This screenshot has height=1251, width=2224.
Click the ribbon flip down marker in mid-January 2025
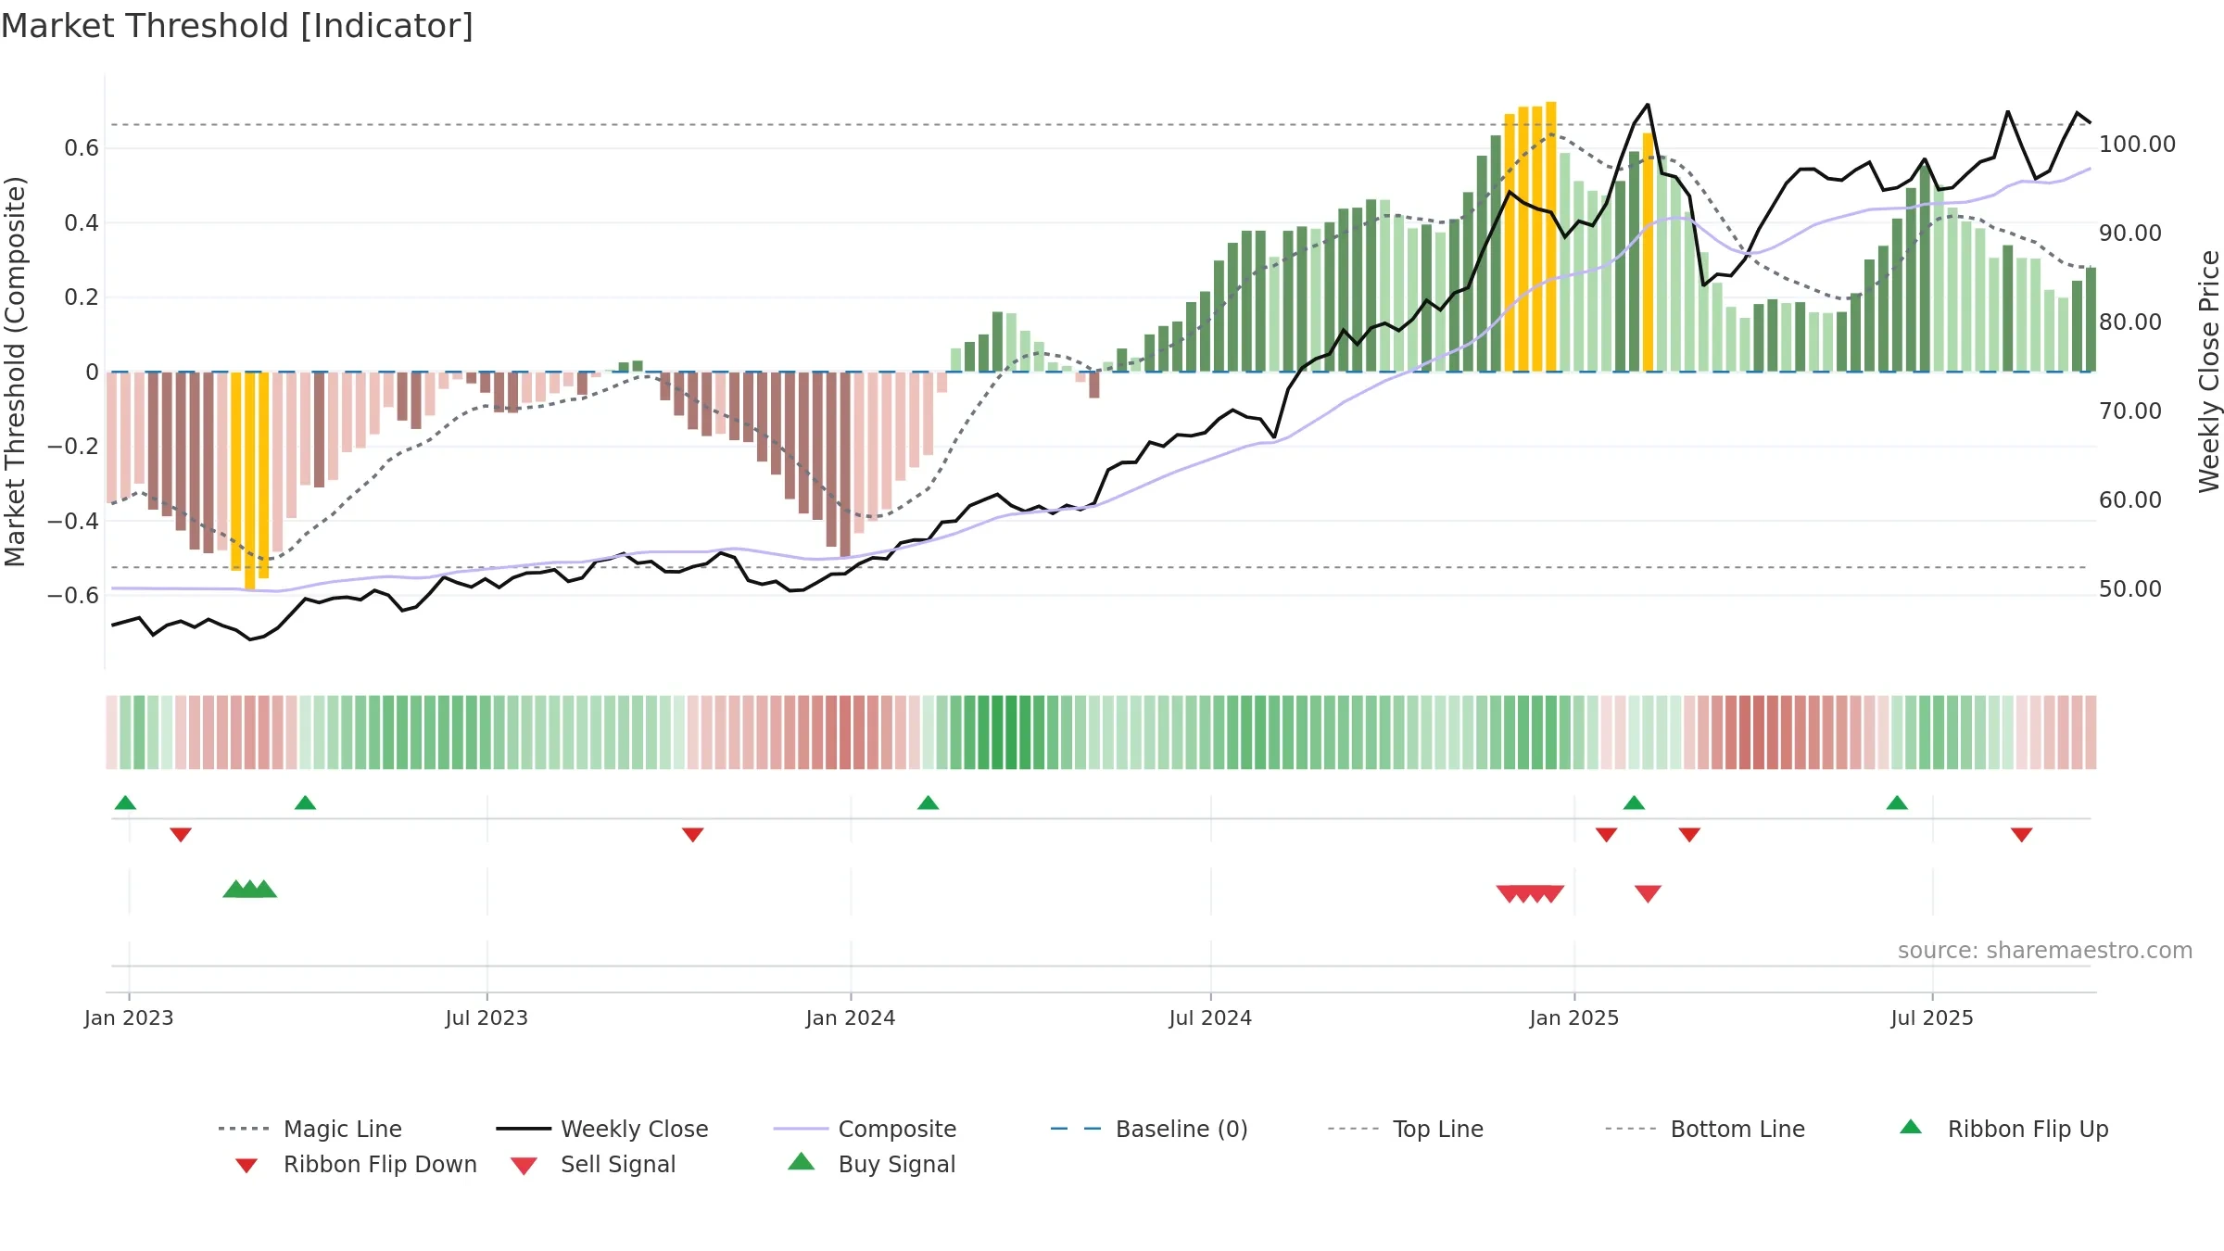tap(1606, 835)
